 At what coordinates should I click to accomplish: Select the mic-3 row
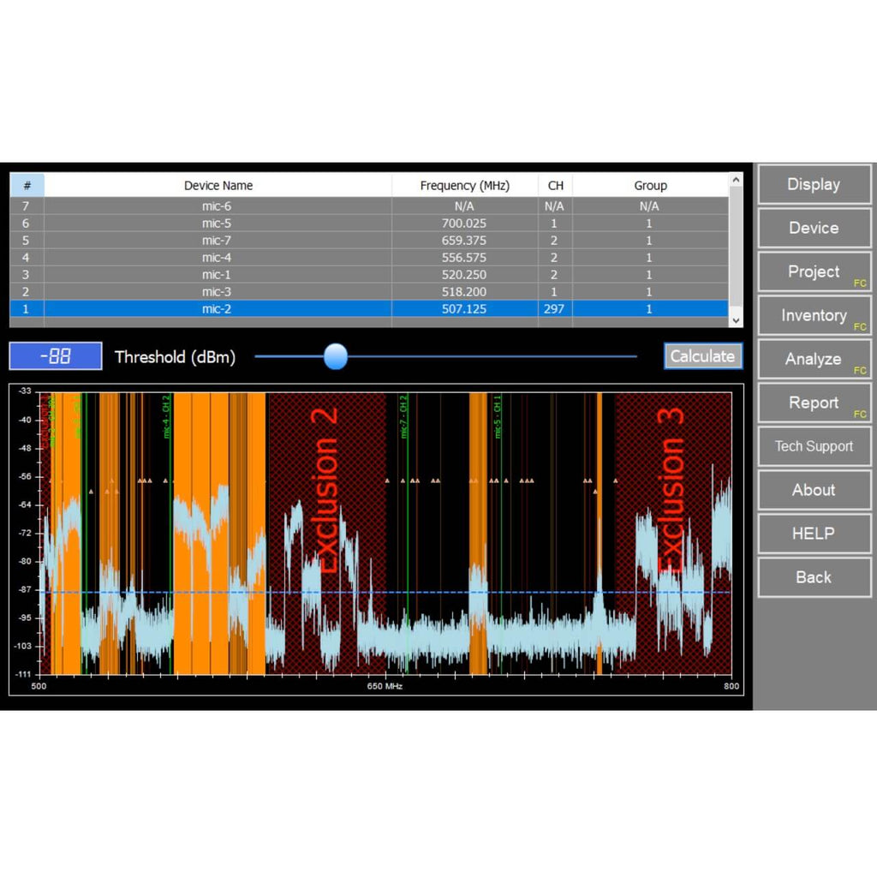click(x=369, y=292)
